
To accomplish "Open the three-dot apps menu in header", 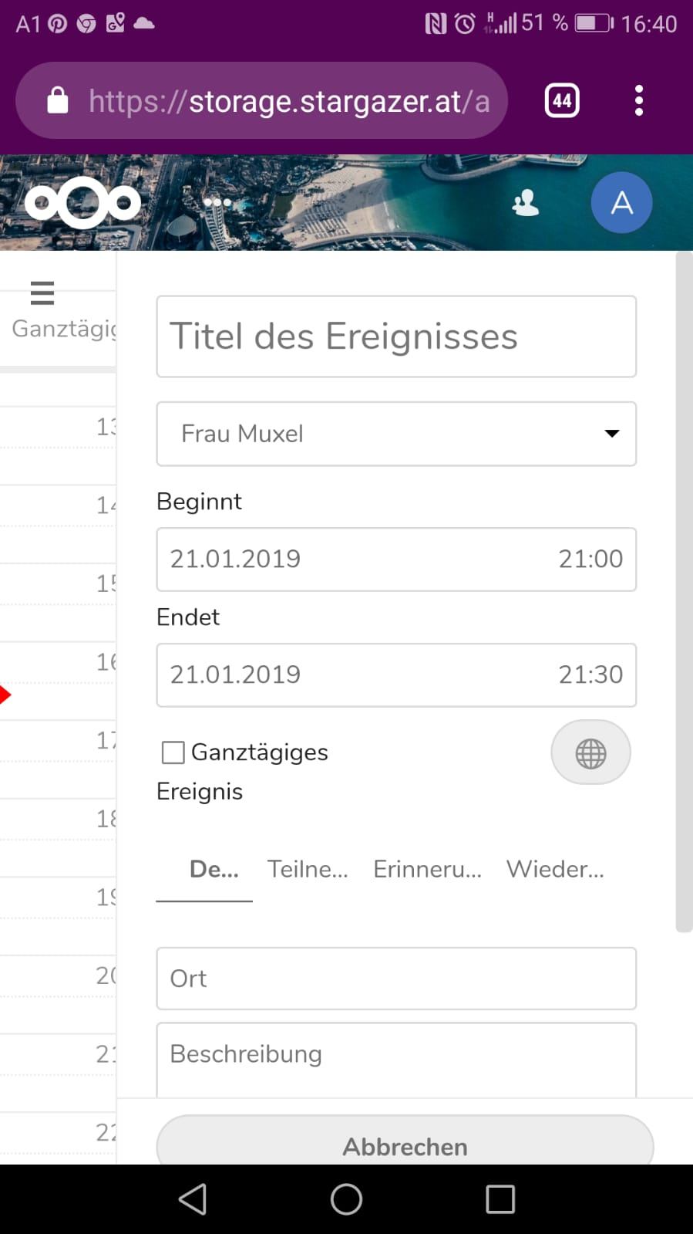I will pyautogui.click(x=217, y=202).
